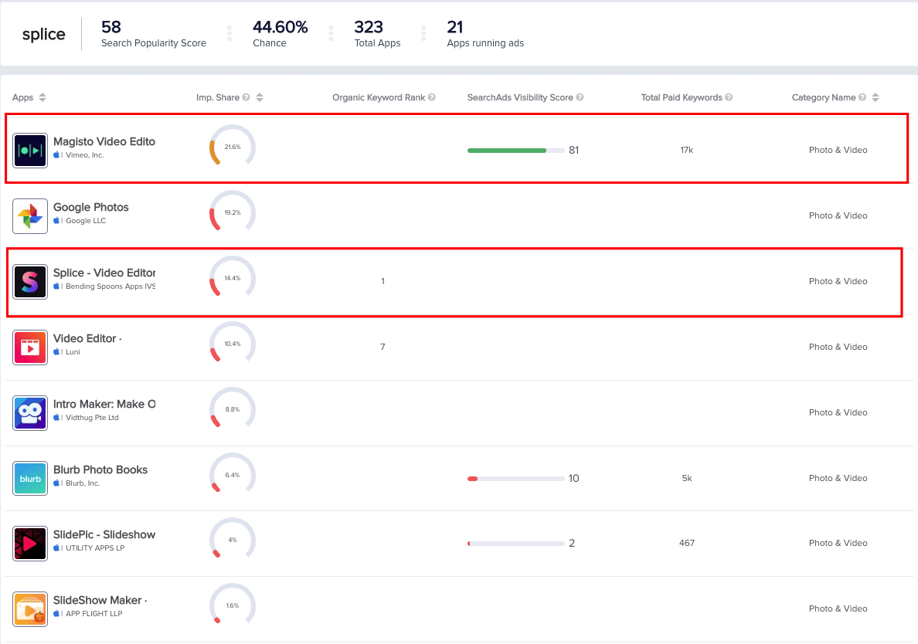
Task: Sort table by the Apps column arrows
Action: tap(42, 97)
